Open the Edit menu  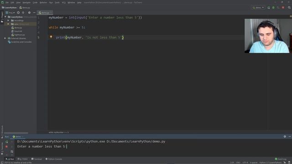click(x=12, y=3)
